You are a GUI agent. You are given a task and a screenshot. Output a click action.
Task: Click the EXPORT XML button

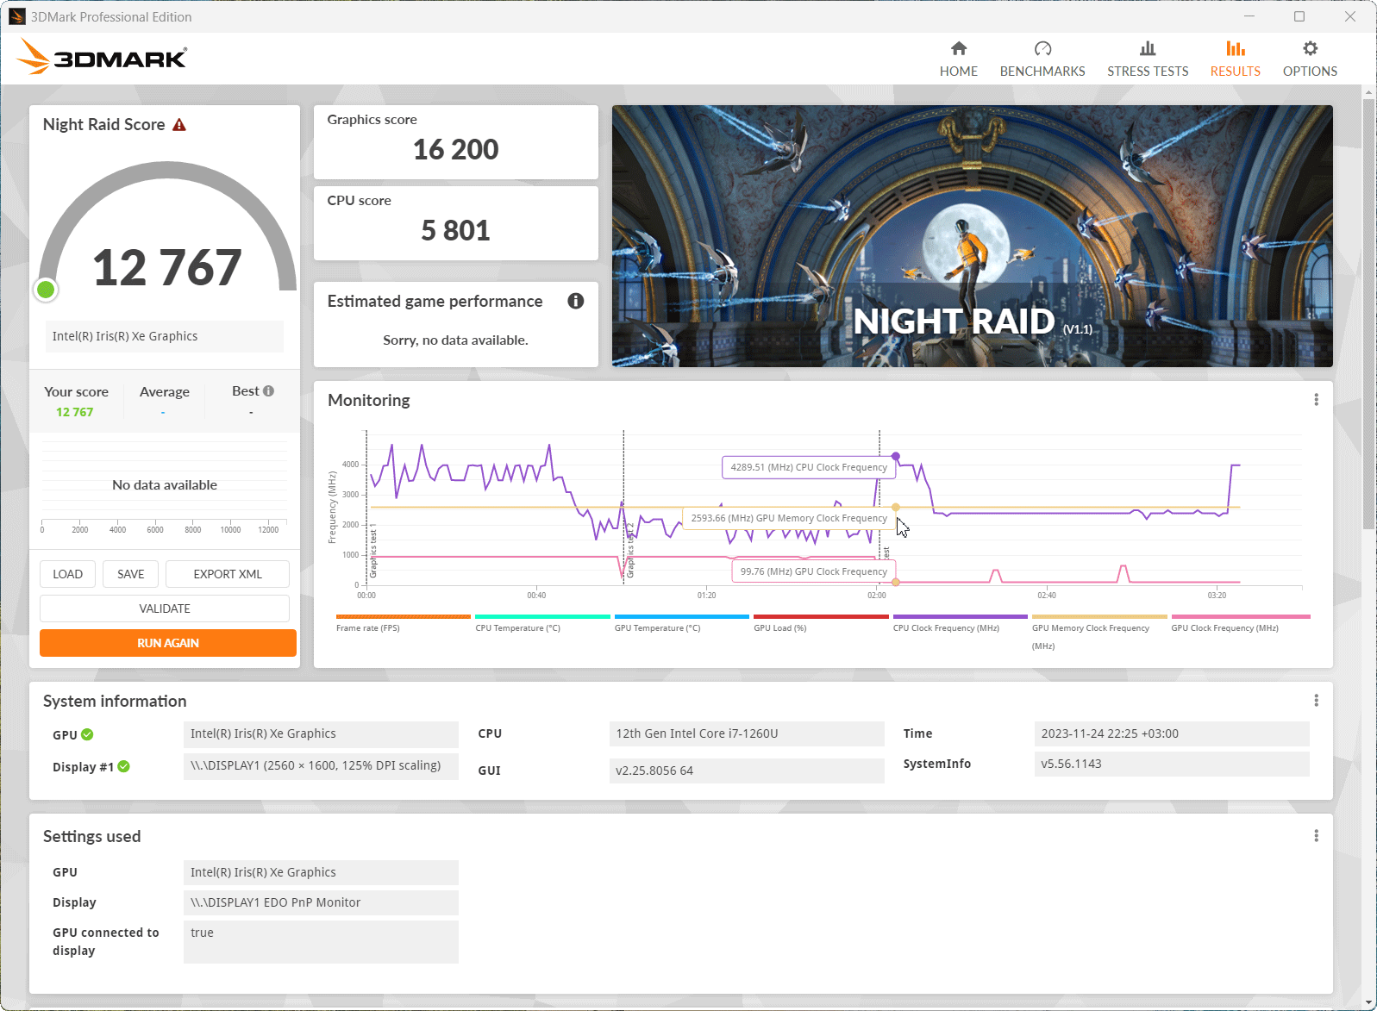(x=228, y=574)
